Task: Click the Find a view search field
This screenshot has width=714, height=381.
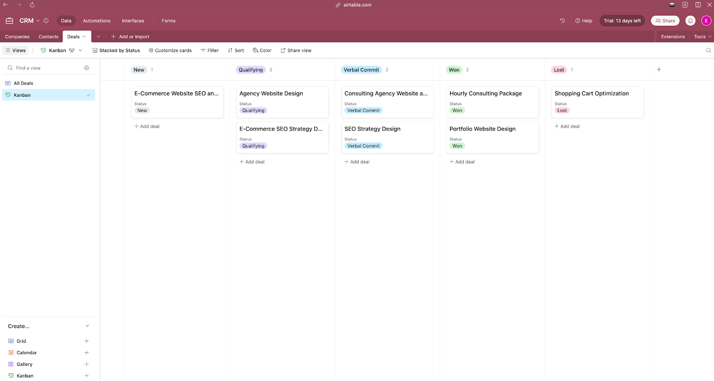Action: click(x=45, y=68)
